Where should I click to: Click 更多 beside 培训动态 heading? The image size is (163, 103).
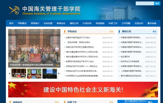pos(57,102)
